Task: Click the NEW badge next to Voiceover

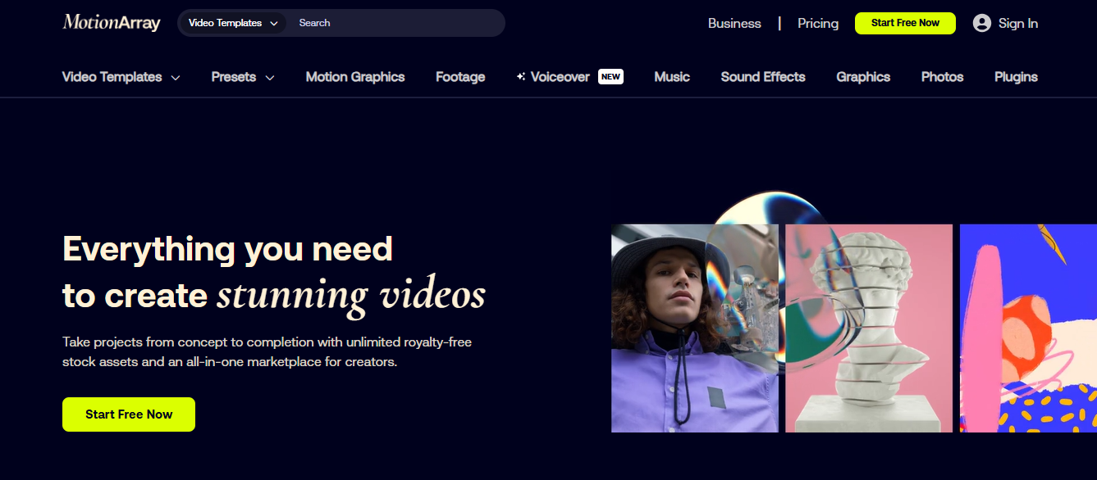Action: click(x=610, y=76)
